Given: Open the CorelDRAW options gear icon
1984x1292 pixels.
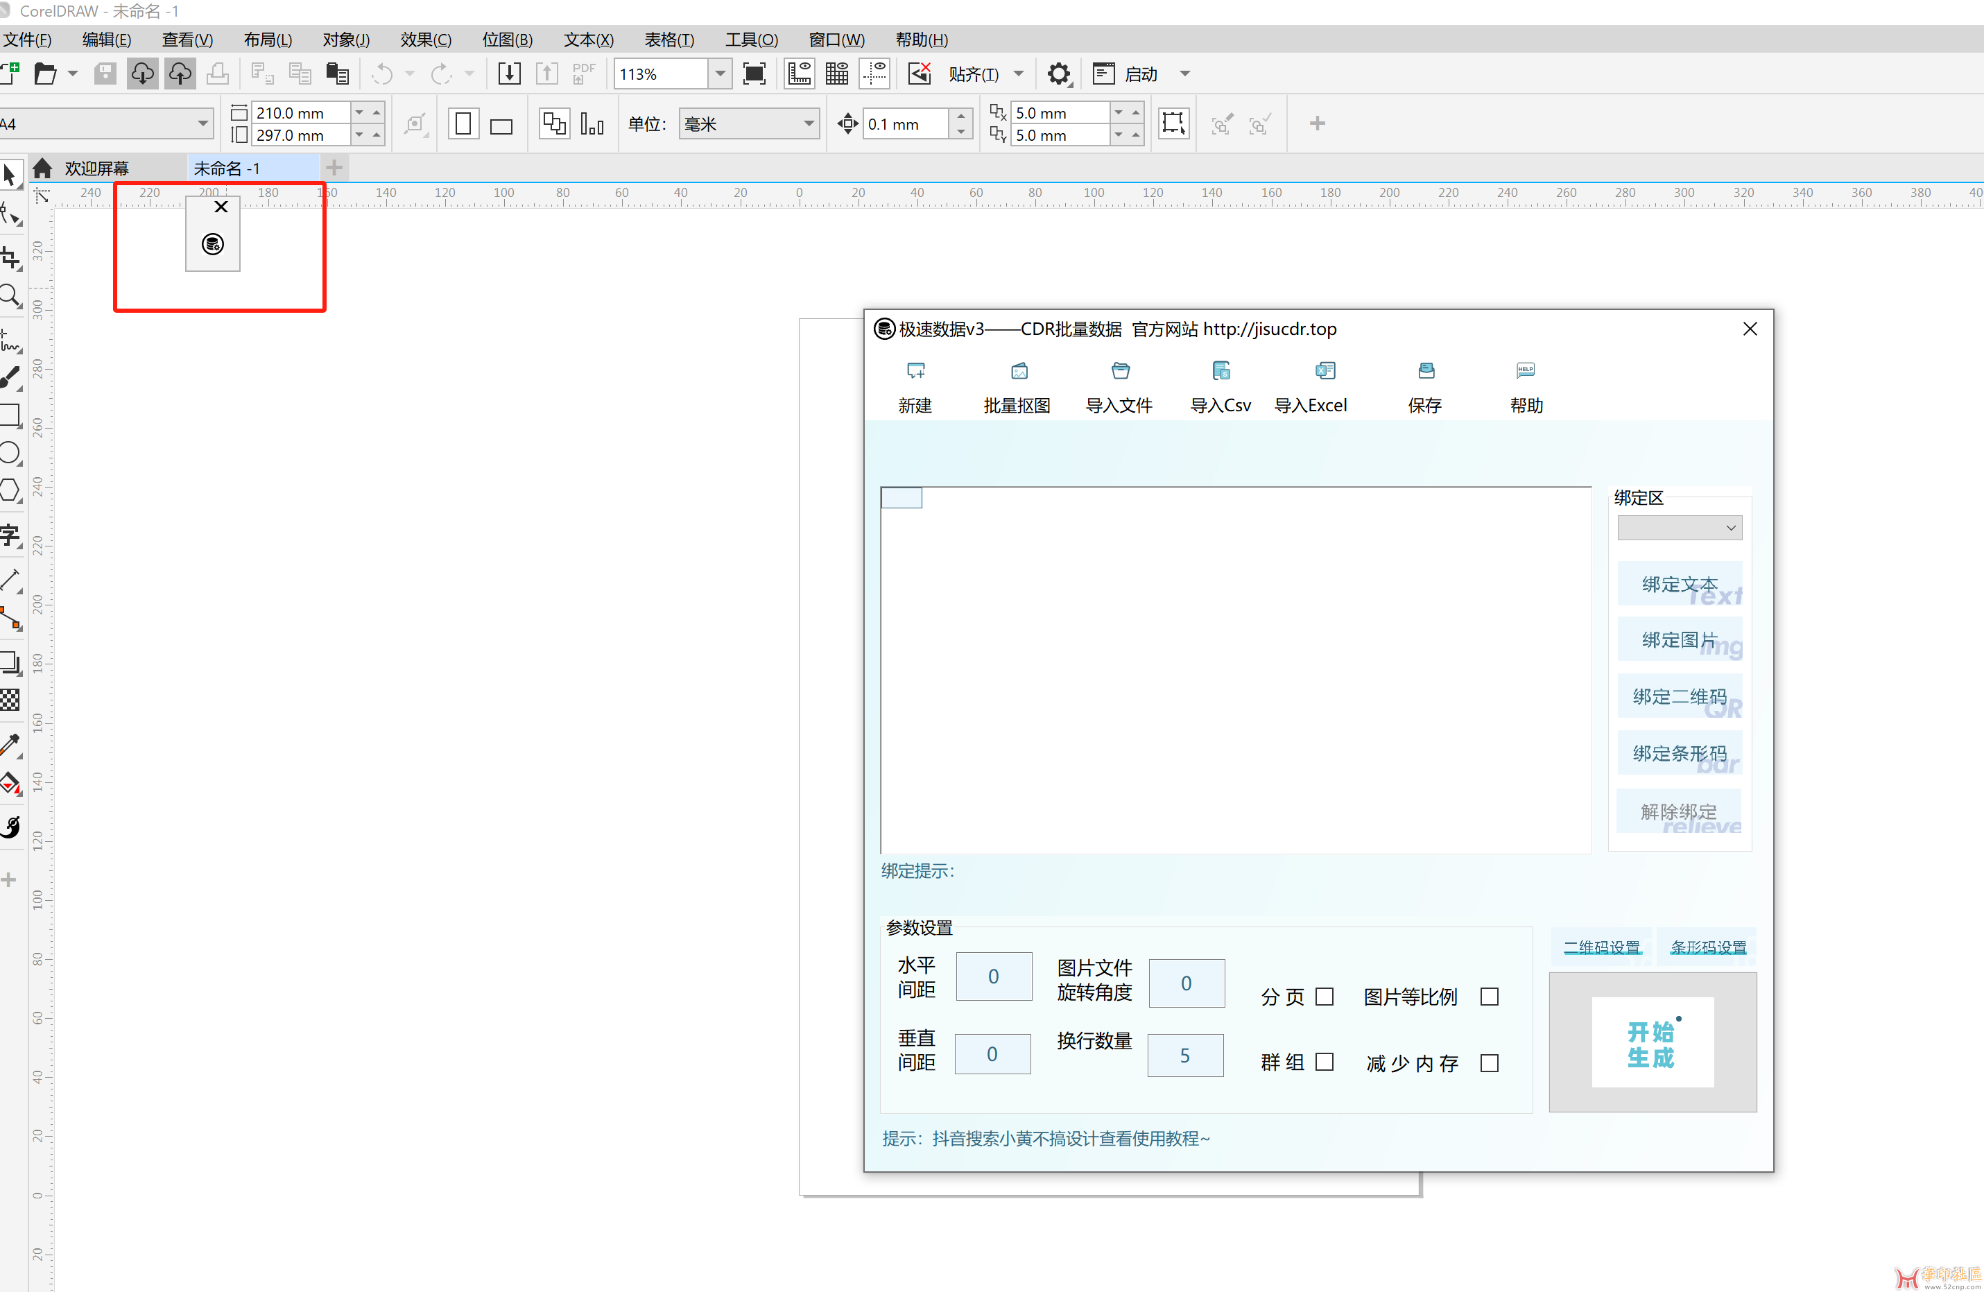Looking at the screenshot, I should (x=1058, y=74).
